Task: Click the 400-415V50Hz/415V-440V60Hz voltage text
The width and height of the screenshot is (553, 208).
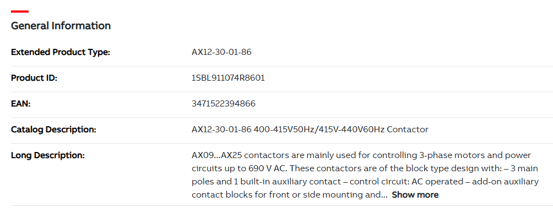Action: click(x=319, y=130)
